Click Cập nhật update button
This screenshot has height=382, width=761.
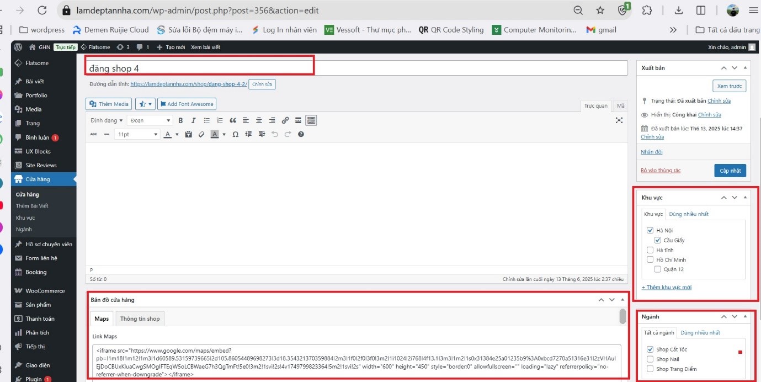coord(730,171)
